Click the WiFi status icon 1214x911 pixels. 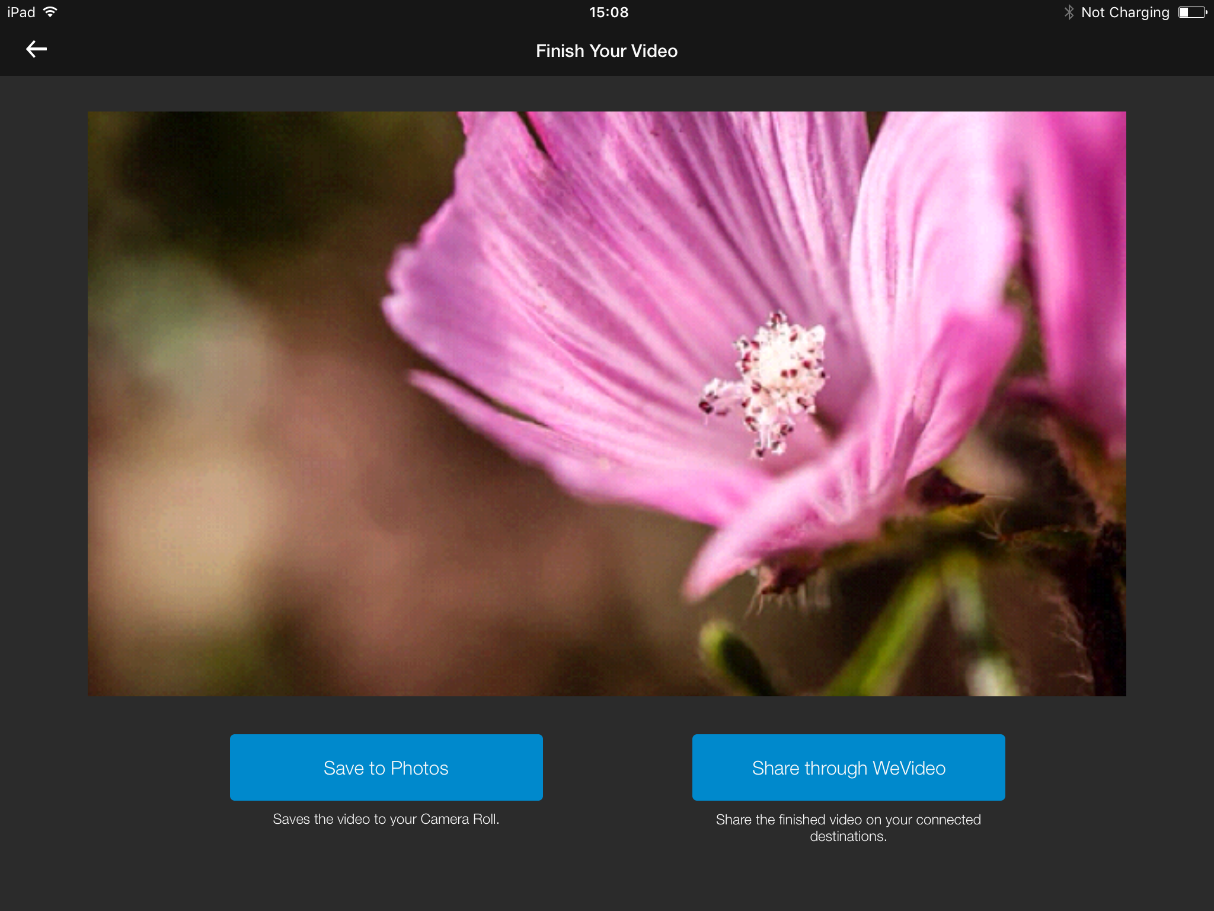pyautogui.click(x=59, y=11)
